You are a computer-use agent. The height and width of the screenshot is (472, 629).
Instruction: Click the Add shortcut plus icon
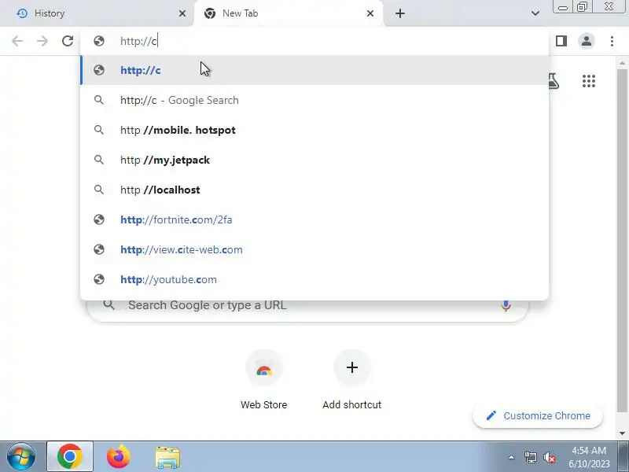pos(351,367)
